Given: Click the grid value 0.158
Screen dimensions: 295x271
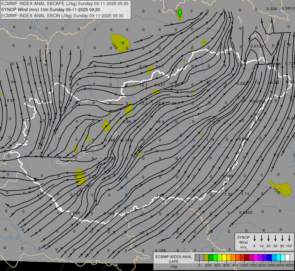Looking at the screenshot, I should (161, 251).
